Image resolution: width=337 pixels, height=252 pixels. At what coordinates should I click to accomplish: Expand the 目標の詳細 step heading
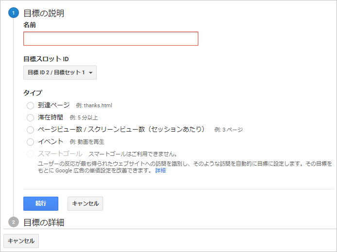click(x=44, y=222)
